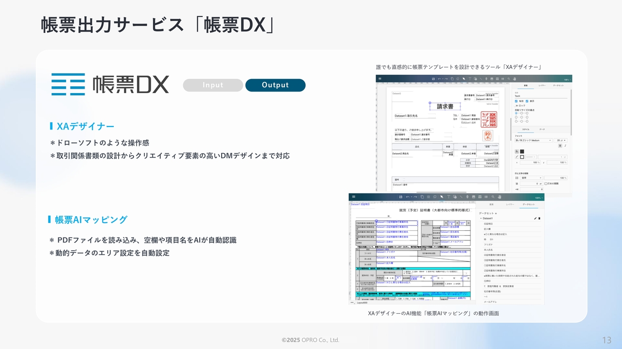Click the Output pill button

tap(275, 85)
